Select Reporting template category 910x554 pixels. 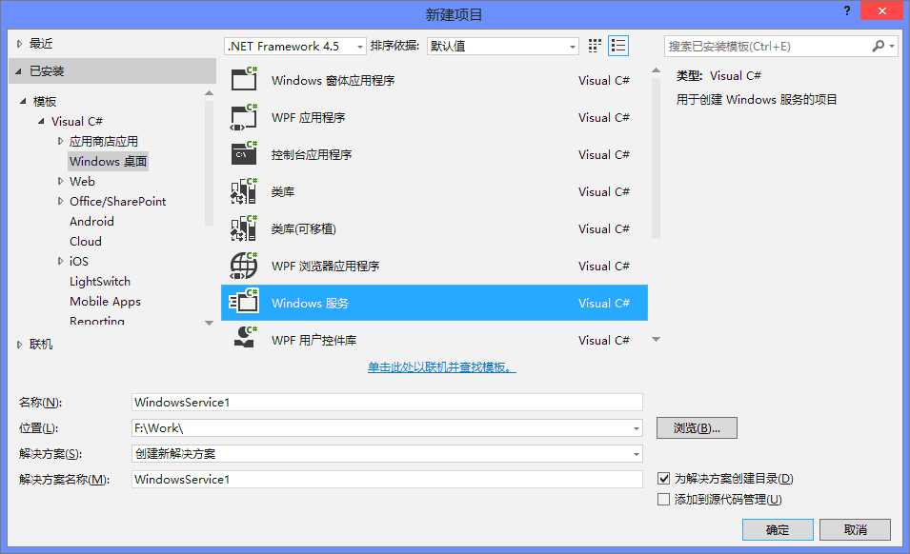pyautogui.click(x=97, y=321)
